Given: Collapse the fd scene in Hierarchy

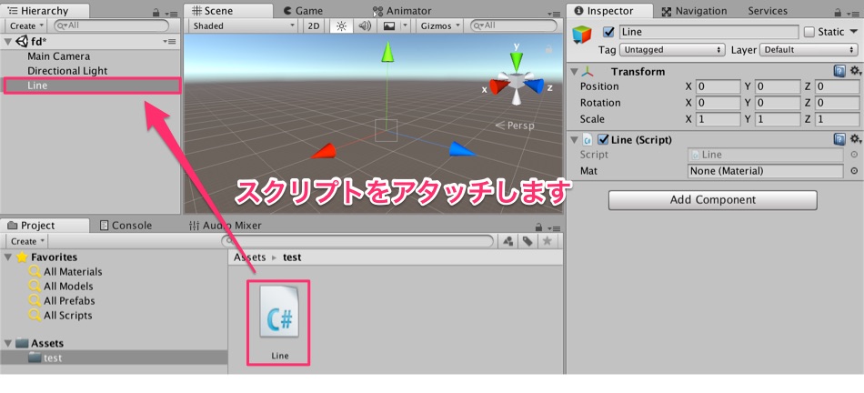Looking at the screenshot, I should (7, 41).
